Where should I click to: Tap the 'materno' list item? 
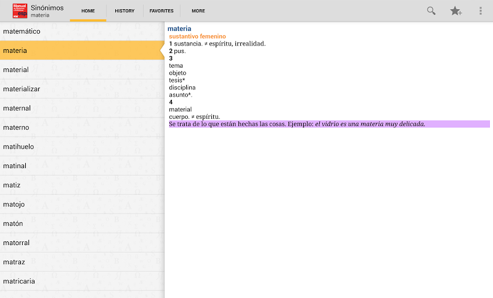click(82, 127)
